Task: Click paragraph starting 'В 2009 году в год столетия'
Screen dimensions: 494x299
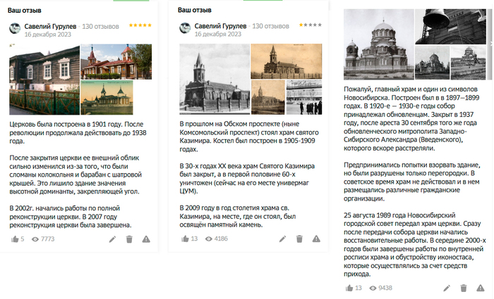Action: coord(238,217)
